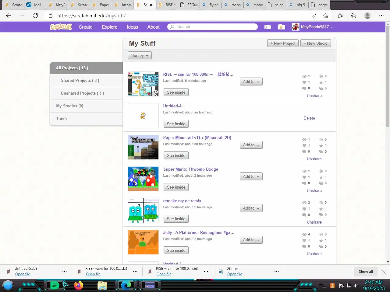
Task: Click the + New Studio button
Action: tap(315, 43)
